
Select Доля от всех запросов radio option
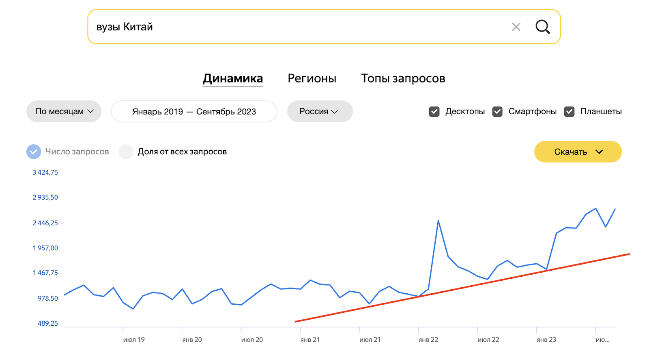tap(126, 152)
